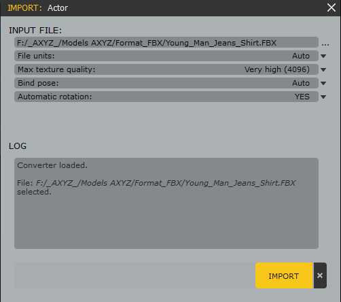The width and height of the screenshot is (341, 302).
Task: Click the input file path field
Action: tap(166, 42)
